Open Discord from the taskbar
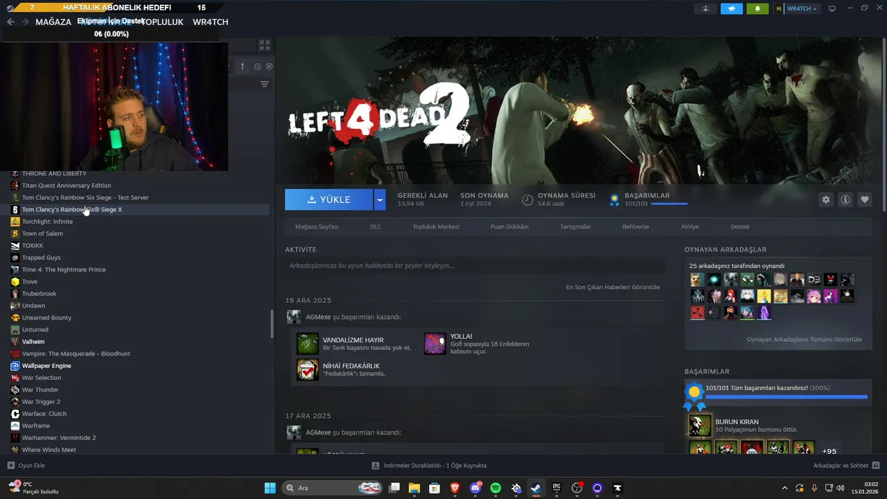Image resolution: width=887 pixels, height=499 pixels. [475, 488]
